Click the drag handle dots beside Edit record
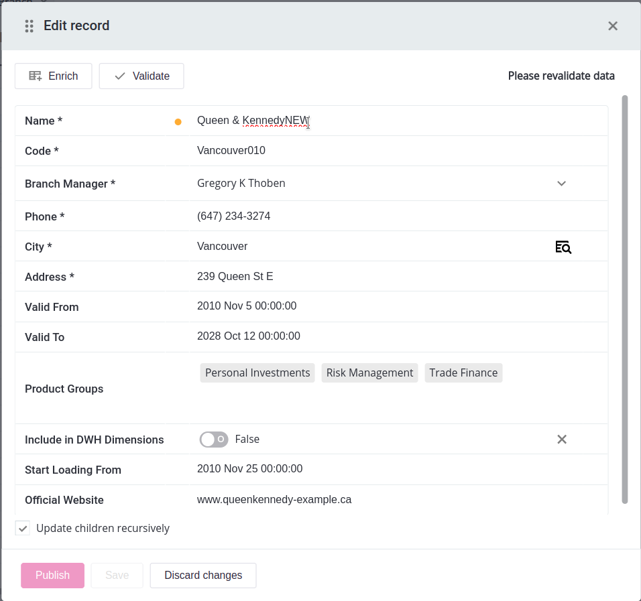The height and width of the screenshot is (601, 641). coord(30,26)
